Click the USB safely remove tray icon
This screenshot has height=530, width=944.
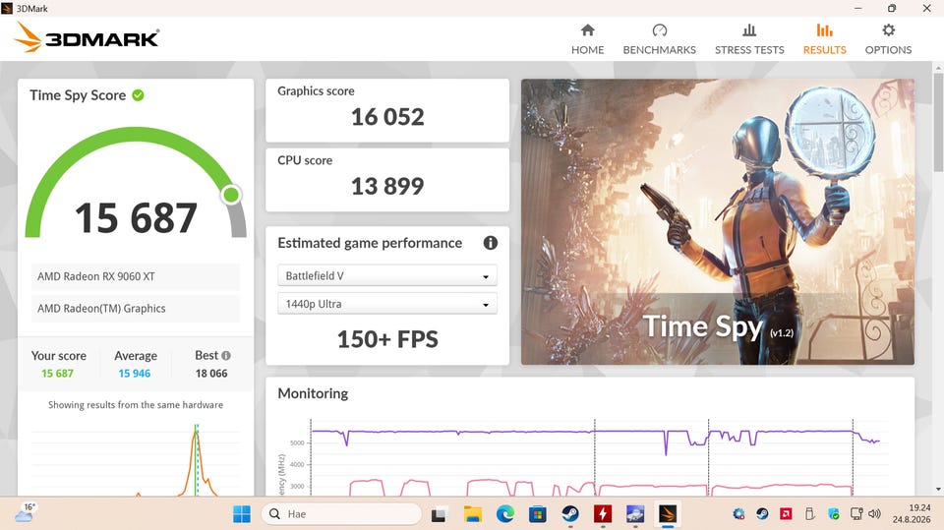click(x=809, y=513)
